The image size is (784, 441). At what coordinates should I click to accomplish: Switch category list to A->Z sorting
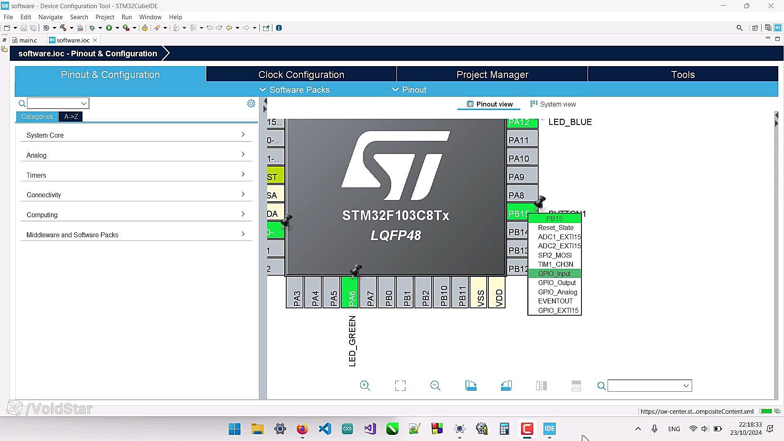(71, 117)
